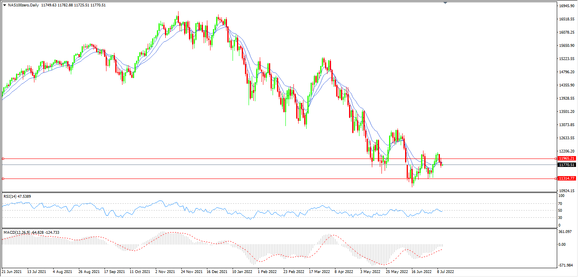Click the NAS100zero,Daily chart title
The height and width of the screenshot is (277, 578).
(23, 5)
